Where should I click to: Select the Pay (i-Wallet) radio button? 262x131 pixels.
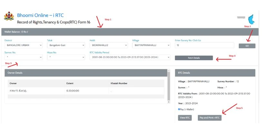tap(179, 109)
